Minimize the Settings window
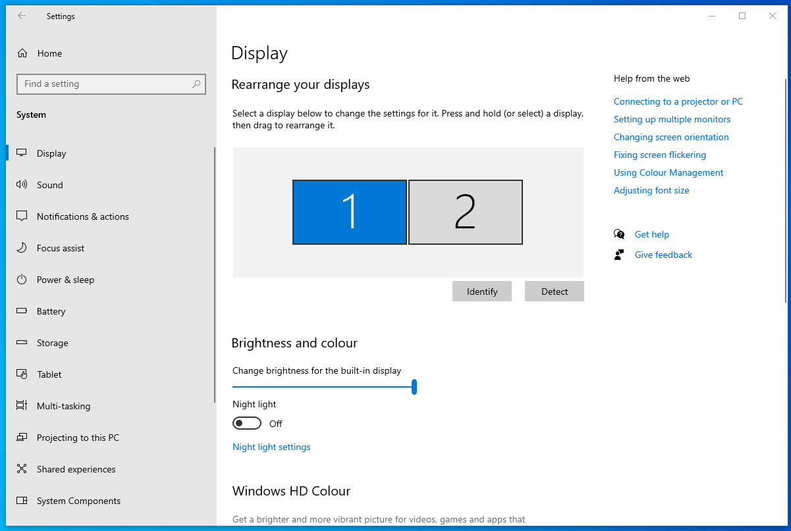791x531 pixels. pyautogui.click(x=712, y=16)
